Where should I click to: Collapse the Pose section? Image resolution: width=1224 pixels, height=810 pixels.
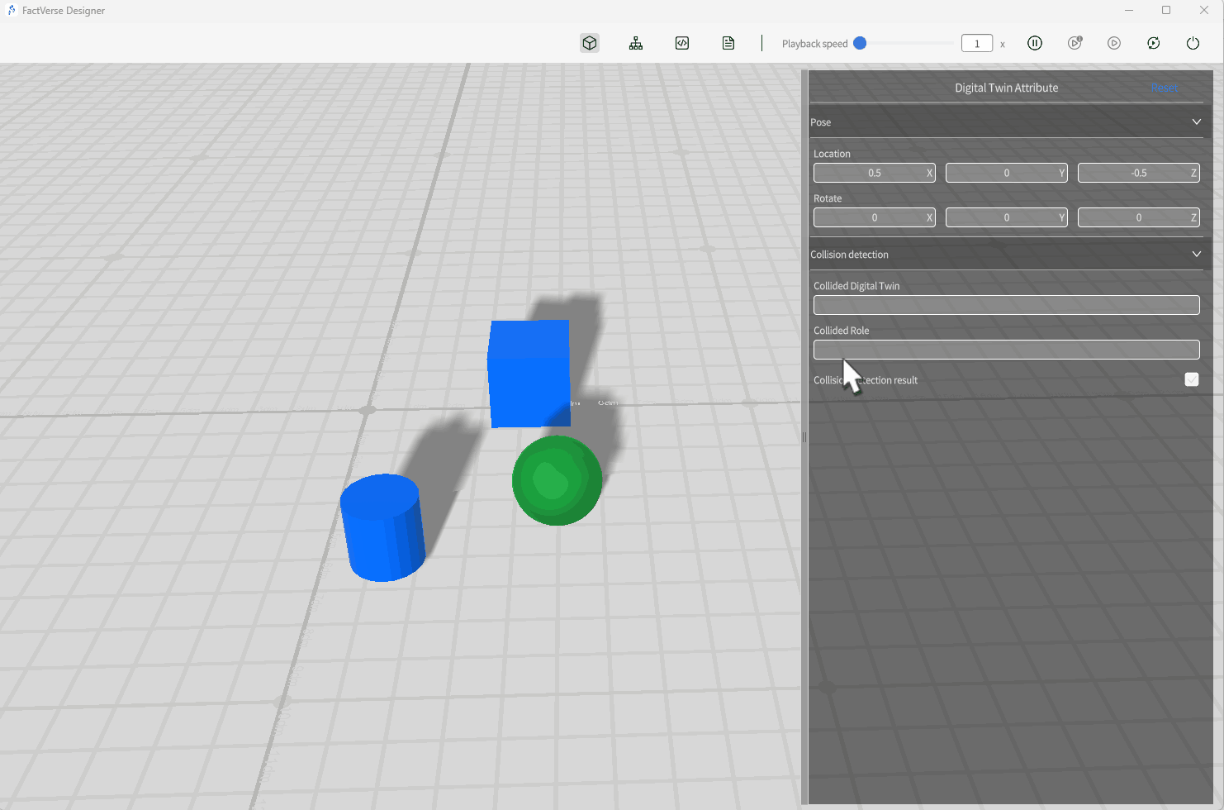pyautogui.click(x=1196, y=121)
